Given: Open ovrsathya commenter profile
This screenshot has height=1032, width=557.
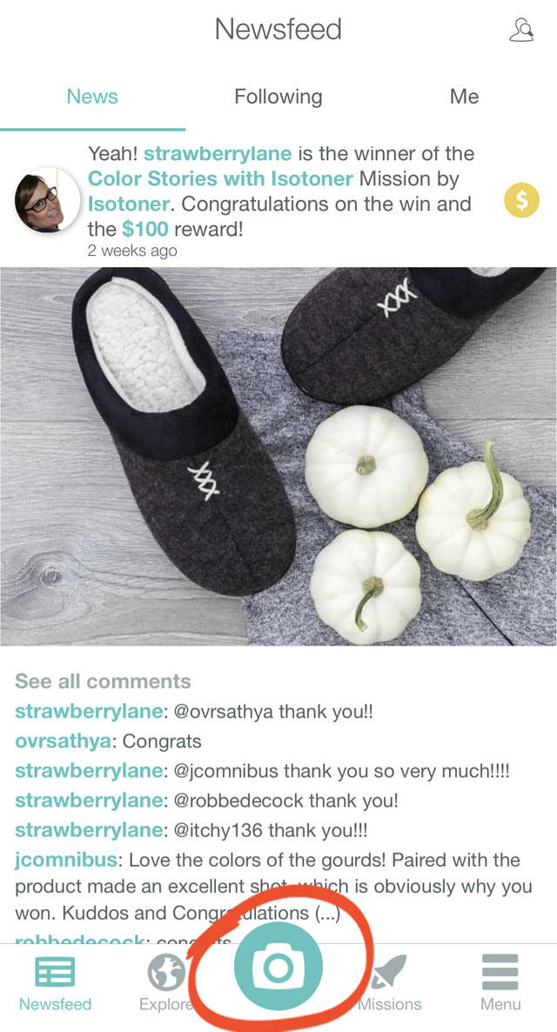Looking at the screenshot, I should (x=63, y=741).
